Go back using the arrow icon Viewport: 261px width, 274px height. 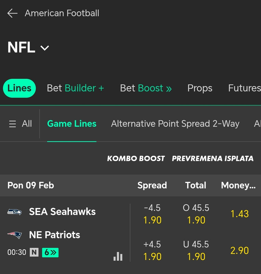tap(12, 13)
